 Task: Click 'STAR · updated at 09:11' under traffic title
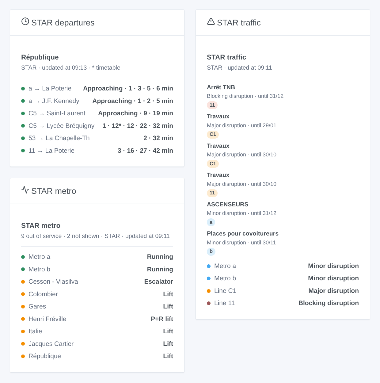239,68
